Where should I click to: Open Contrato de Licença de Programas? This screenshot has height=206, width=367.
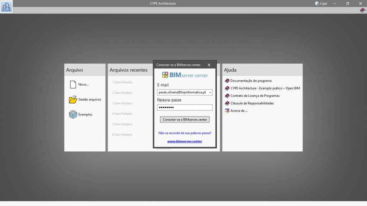click(254, 96)
